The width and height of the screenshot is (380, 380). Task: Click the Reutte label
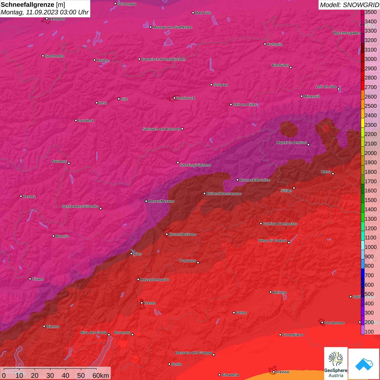(103, 60)
